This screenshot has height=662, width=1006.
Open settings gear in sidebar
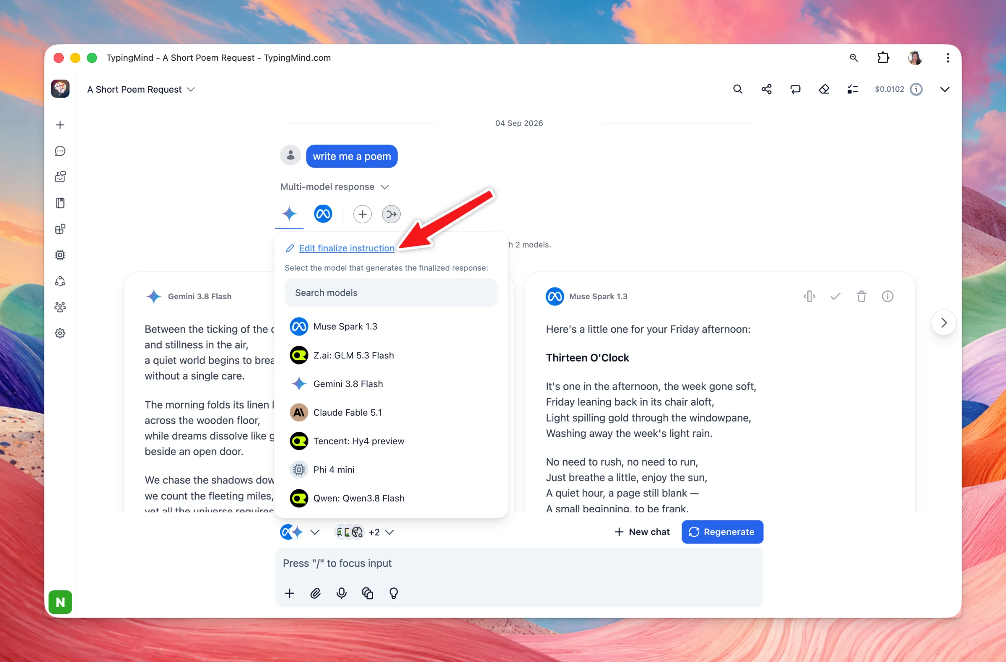tap(60, 334)
